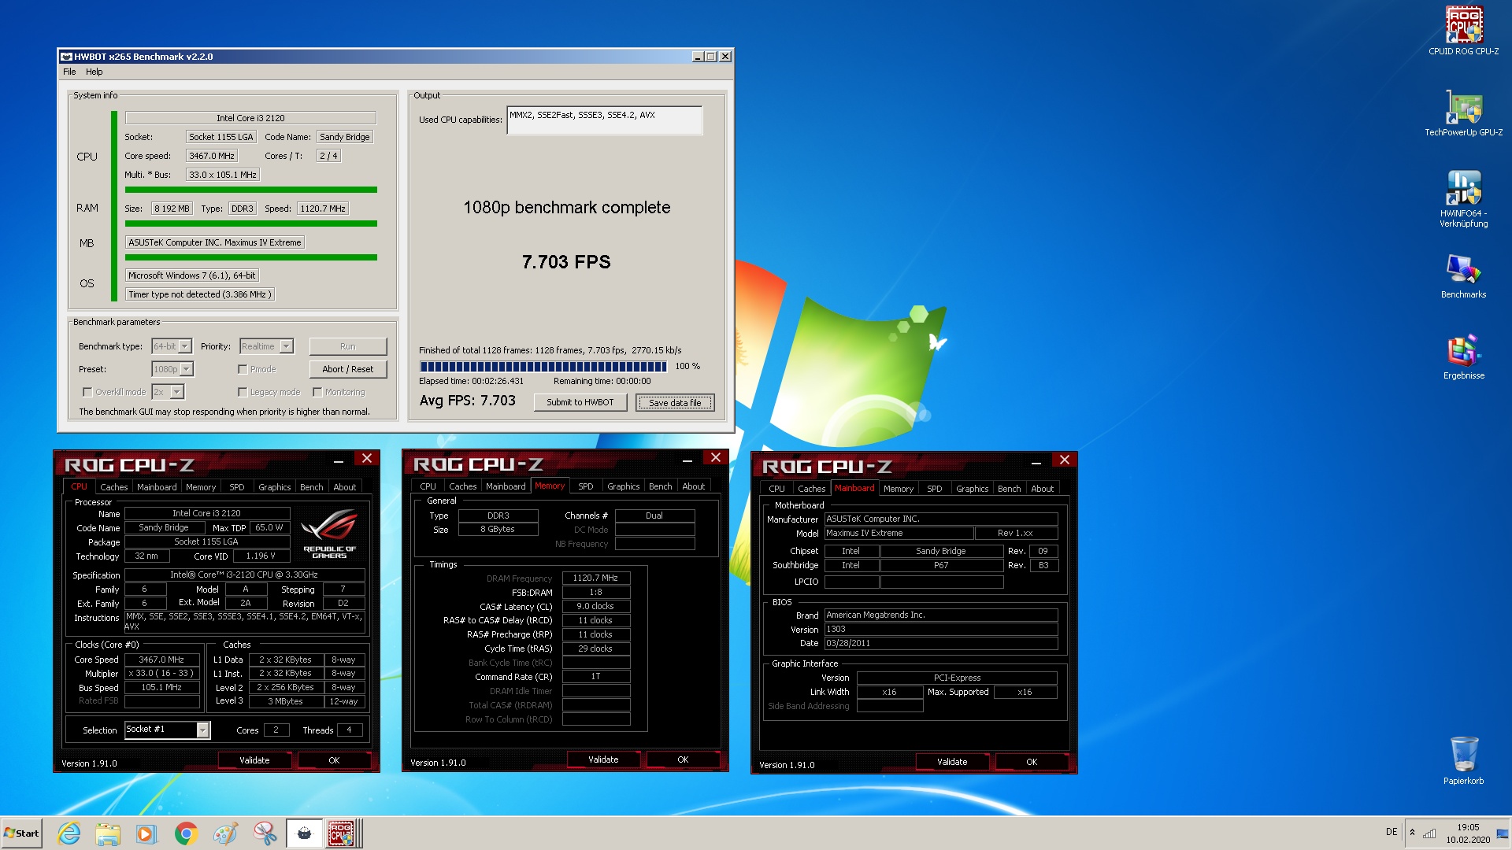
Task: Click the BIOS Version 1303 field
Action: [x=941, y=630]
